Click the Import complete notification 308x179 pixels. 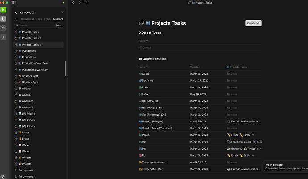[x=285, y=167]
